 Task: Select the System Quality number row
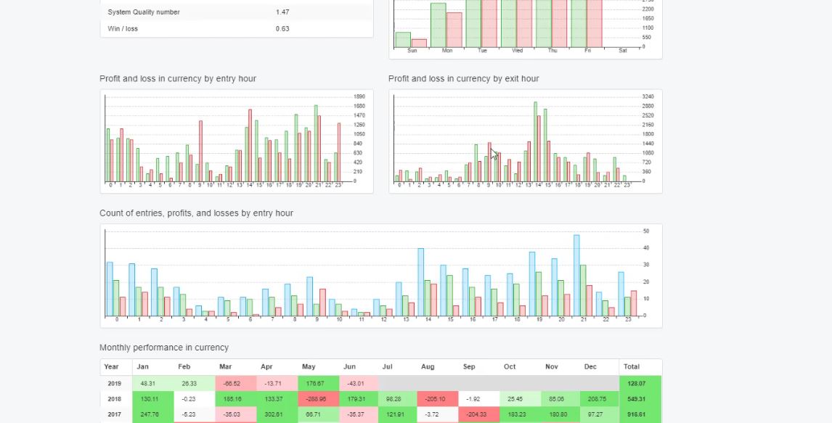237,12
